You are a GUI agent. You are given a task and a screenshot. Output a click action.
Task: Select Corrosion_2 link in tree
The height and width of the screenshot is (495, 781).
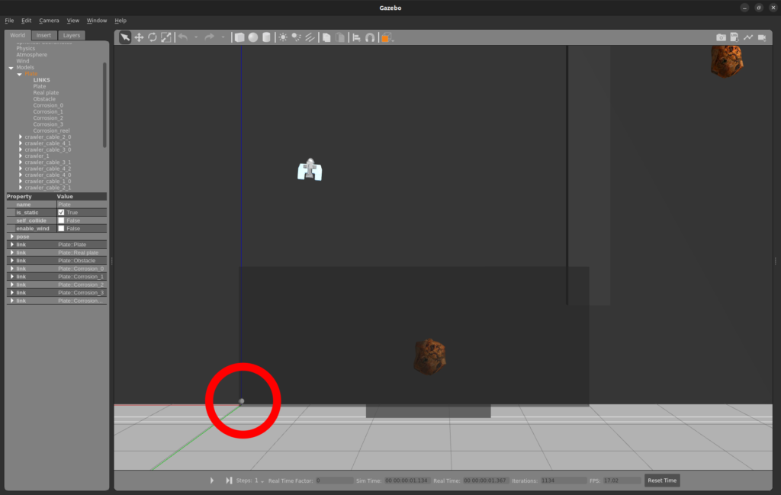[48, 118]
